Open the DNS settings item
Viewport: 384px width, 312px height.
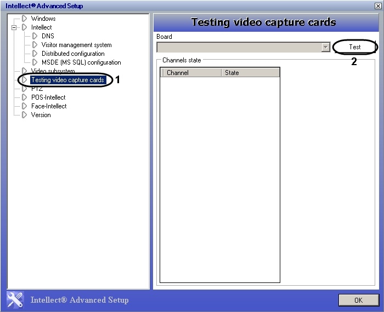[x=48, y=36]
